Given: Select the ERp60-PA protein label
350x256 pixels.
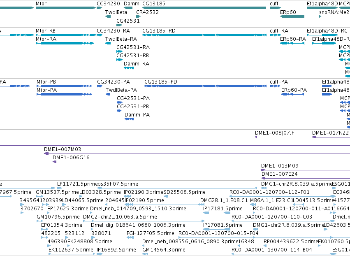Looking at the screenshot, I should [x=294, y=90].
